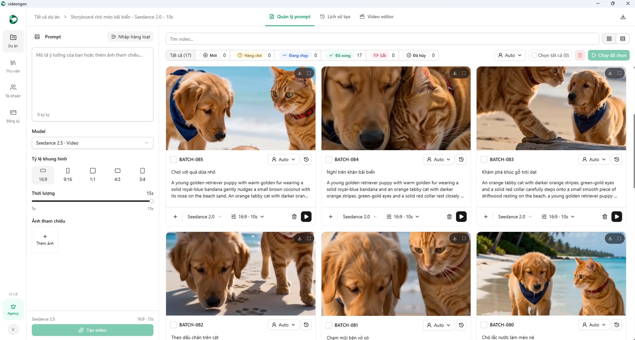Image resolution: width=635 pixels, height=340 pixels.
Task: Open the V user avatar
Action: pos(13,329)
